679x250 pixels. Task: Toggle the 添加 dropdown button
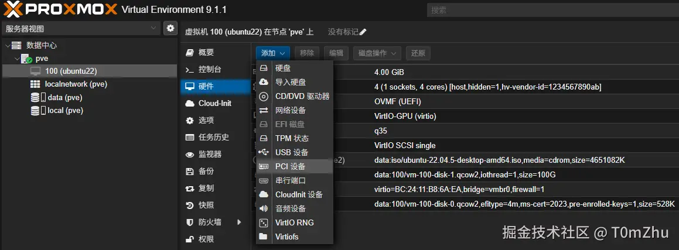[273, 53]
